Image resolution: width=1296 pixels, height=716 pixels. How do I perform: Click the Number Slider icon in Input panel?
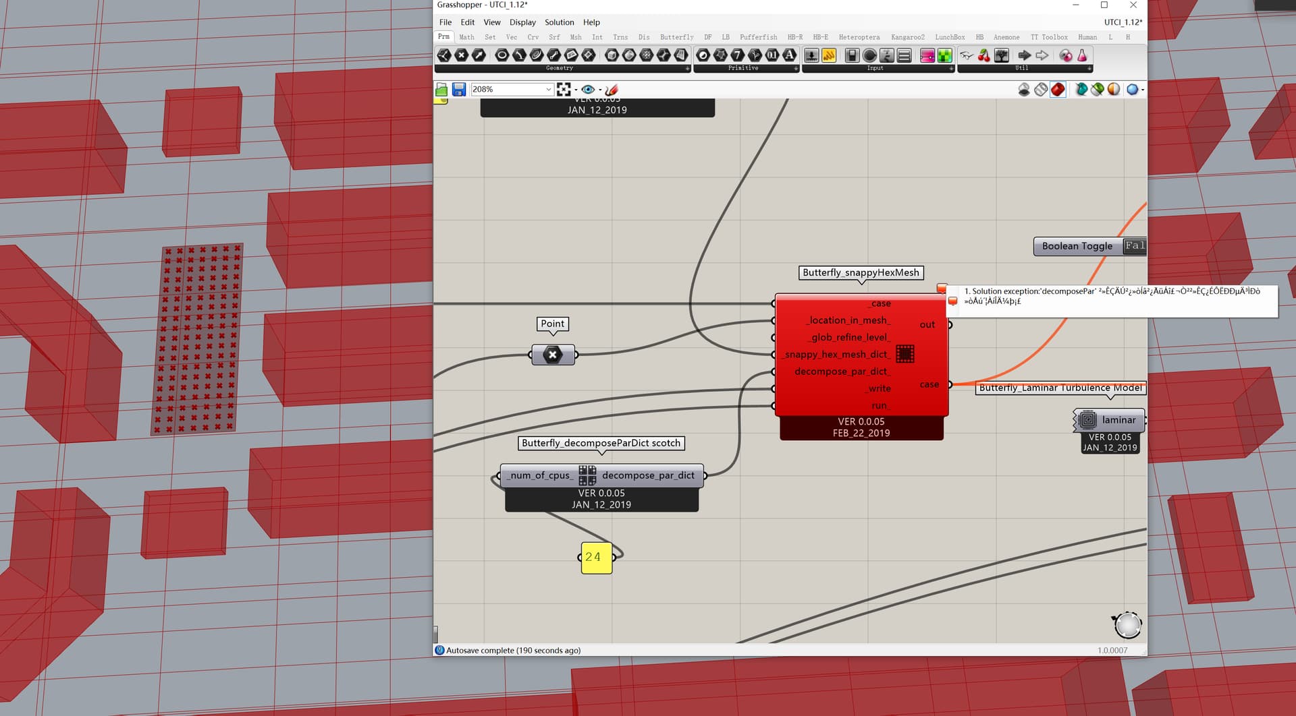tap(887, 55)
